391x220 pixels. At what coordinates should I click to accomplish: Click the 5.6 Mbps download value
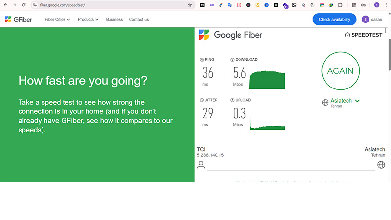coord(239,72)
